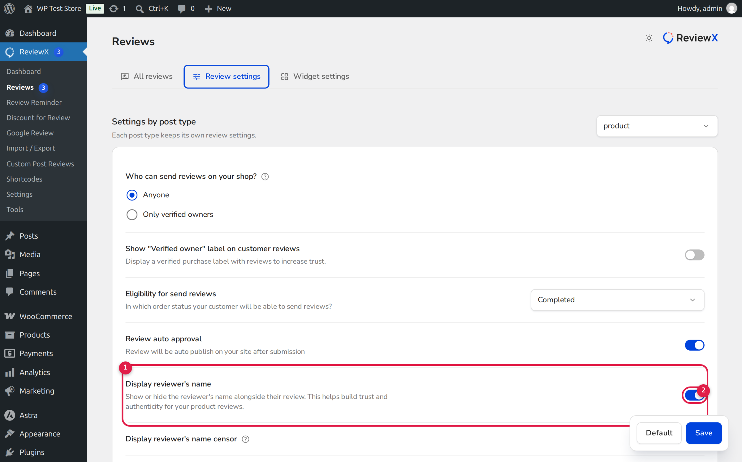Open Astra theme icon
Viewport: 742px width, 462px height.
click(x=10, y=415)
